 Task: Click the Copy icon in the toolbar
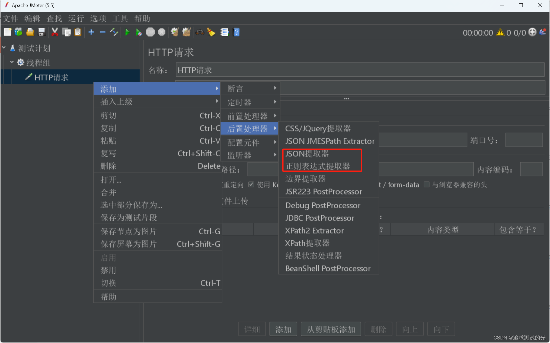click(x=66, y=32)
